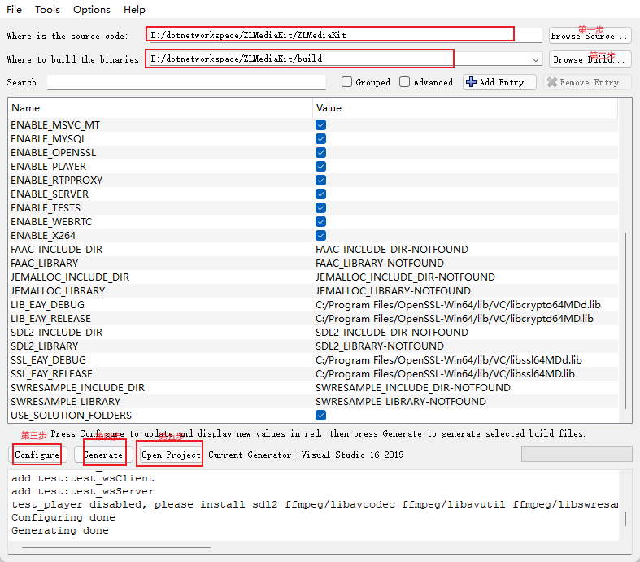Click the libcrypto64MD.lib path value
This screenshot has height=562, width=640.
[455, 319]
